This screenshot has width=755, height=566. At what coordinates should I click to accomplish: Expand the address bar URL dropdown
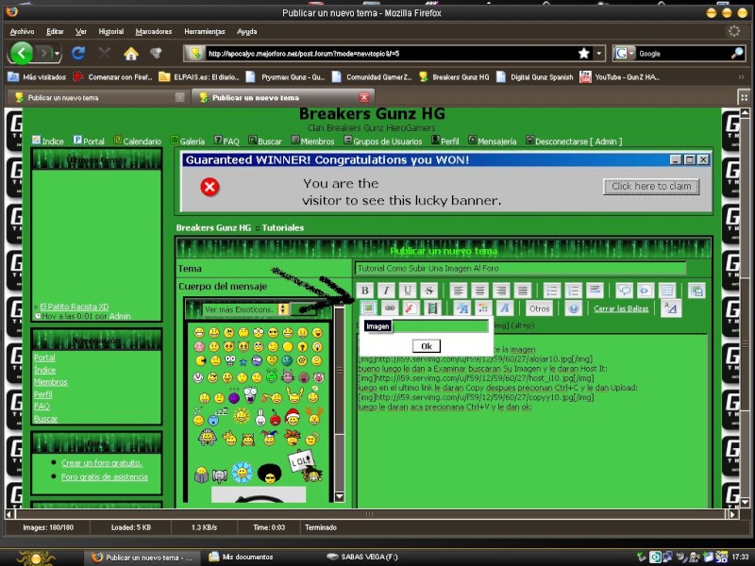(598, 54)
